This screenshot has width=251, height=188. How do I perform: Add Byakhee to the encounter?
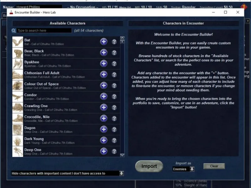point(104,64)
